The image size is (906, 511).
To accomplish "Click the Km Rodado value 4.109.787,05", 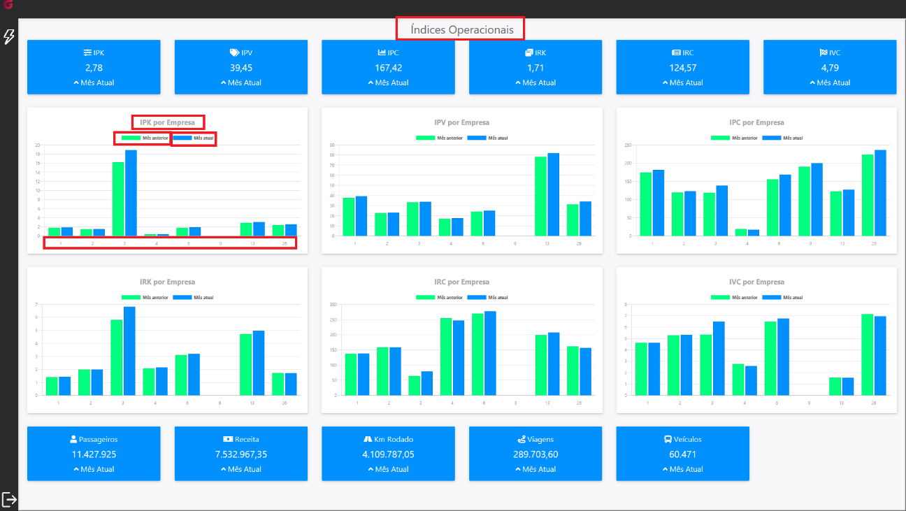I will point(389,454).
